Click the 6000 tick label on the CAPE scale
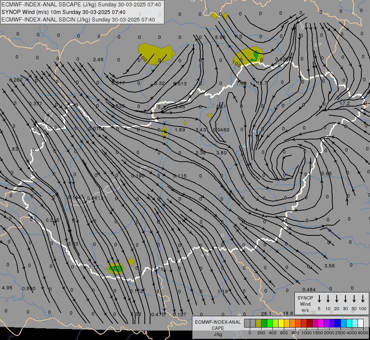Viewport: 370px width, 340px height. (363, 333)
